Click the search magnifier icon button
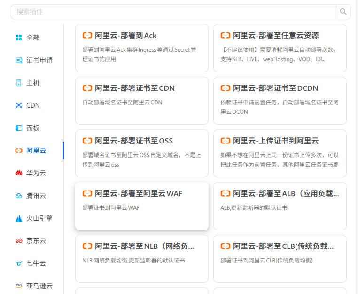This screenshot has width=358, height=294. coord(343,12)
